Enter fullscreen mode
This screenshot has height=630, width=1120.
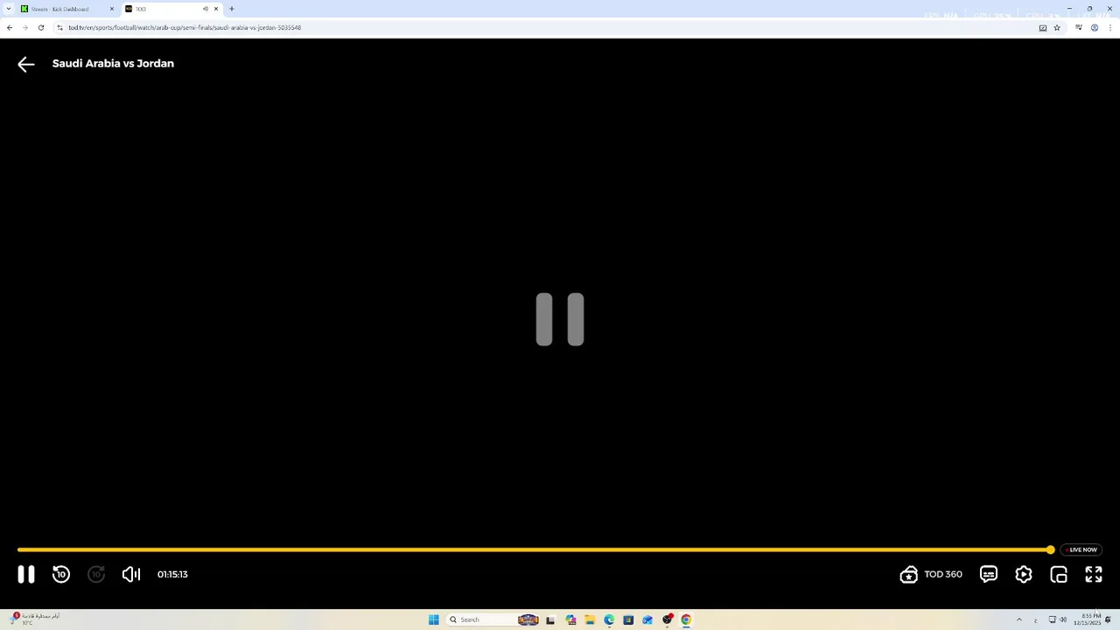[x=1094, y=574]
